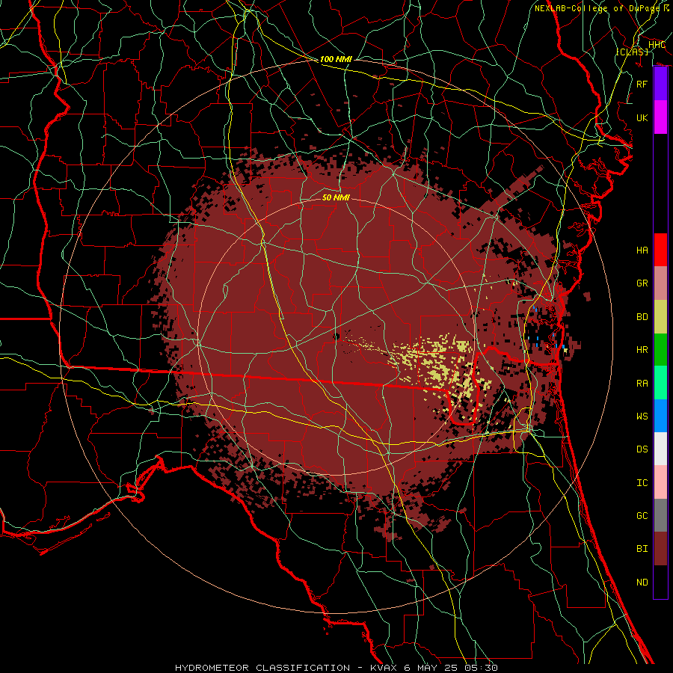Image resolution: width=673 pixels, height=673 pixels.
Task: Click the BI brown legend swatch
Action: [660, 549]
